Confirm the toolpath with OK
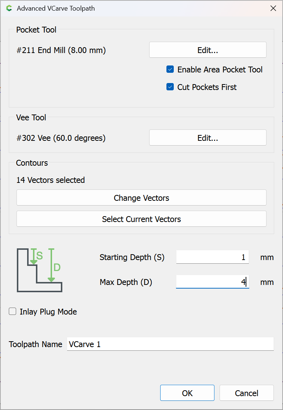This screenshot has width=283, height=410. pos(187,393)
